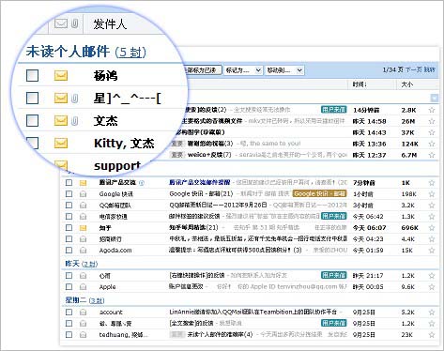Click the 用户来信 tag on the 14分钟前 email

[x=333, y=110]
